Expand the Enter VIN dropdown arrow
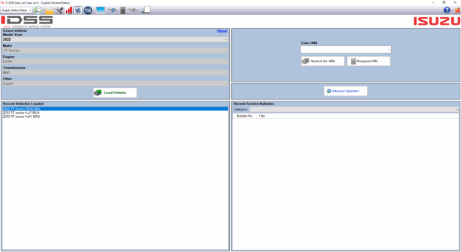 pos(389,49)
